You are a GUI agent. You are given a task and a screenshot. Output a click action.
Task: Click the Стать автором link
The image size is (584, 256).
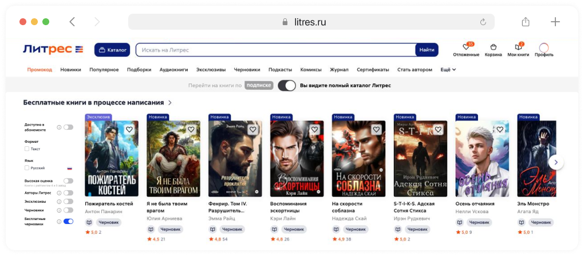pyautogui.click(x=415, y=70)
